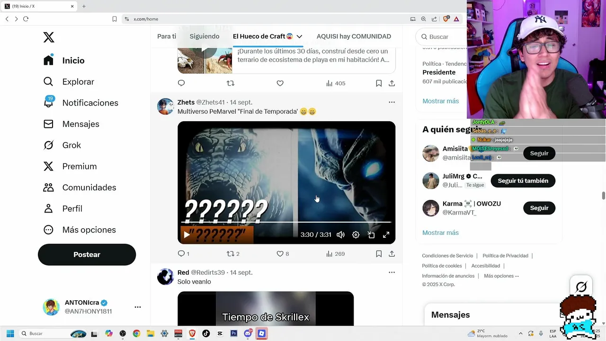Repost the post with 405 views

(x=231, y=83)
